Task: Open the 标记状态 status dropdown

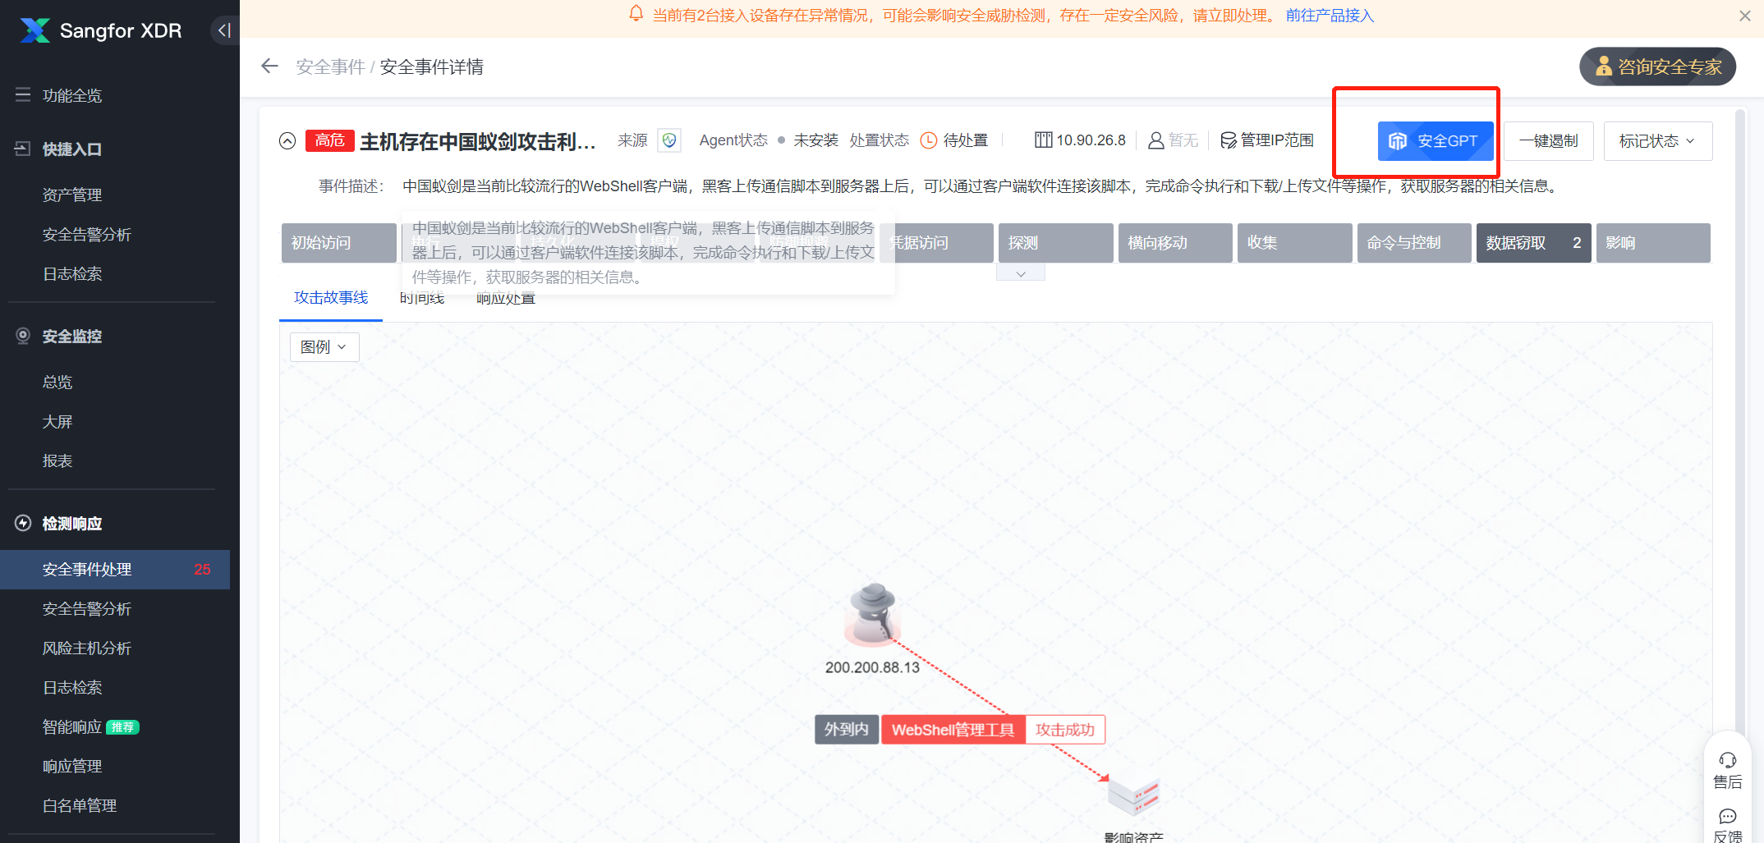Action: click(x=1657, y=140)
